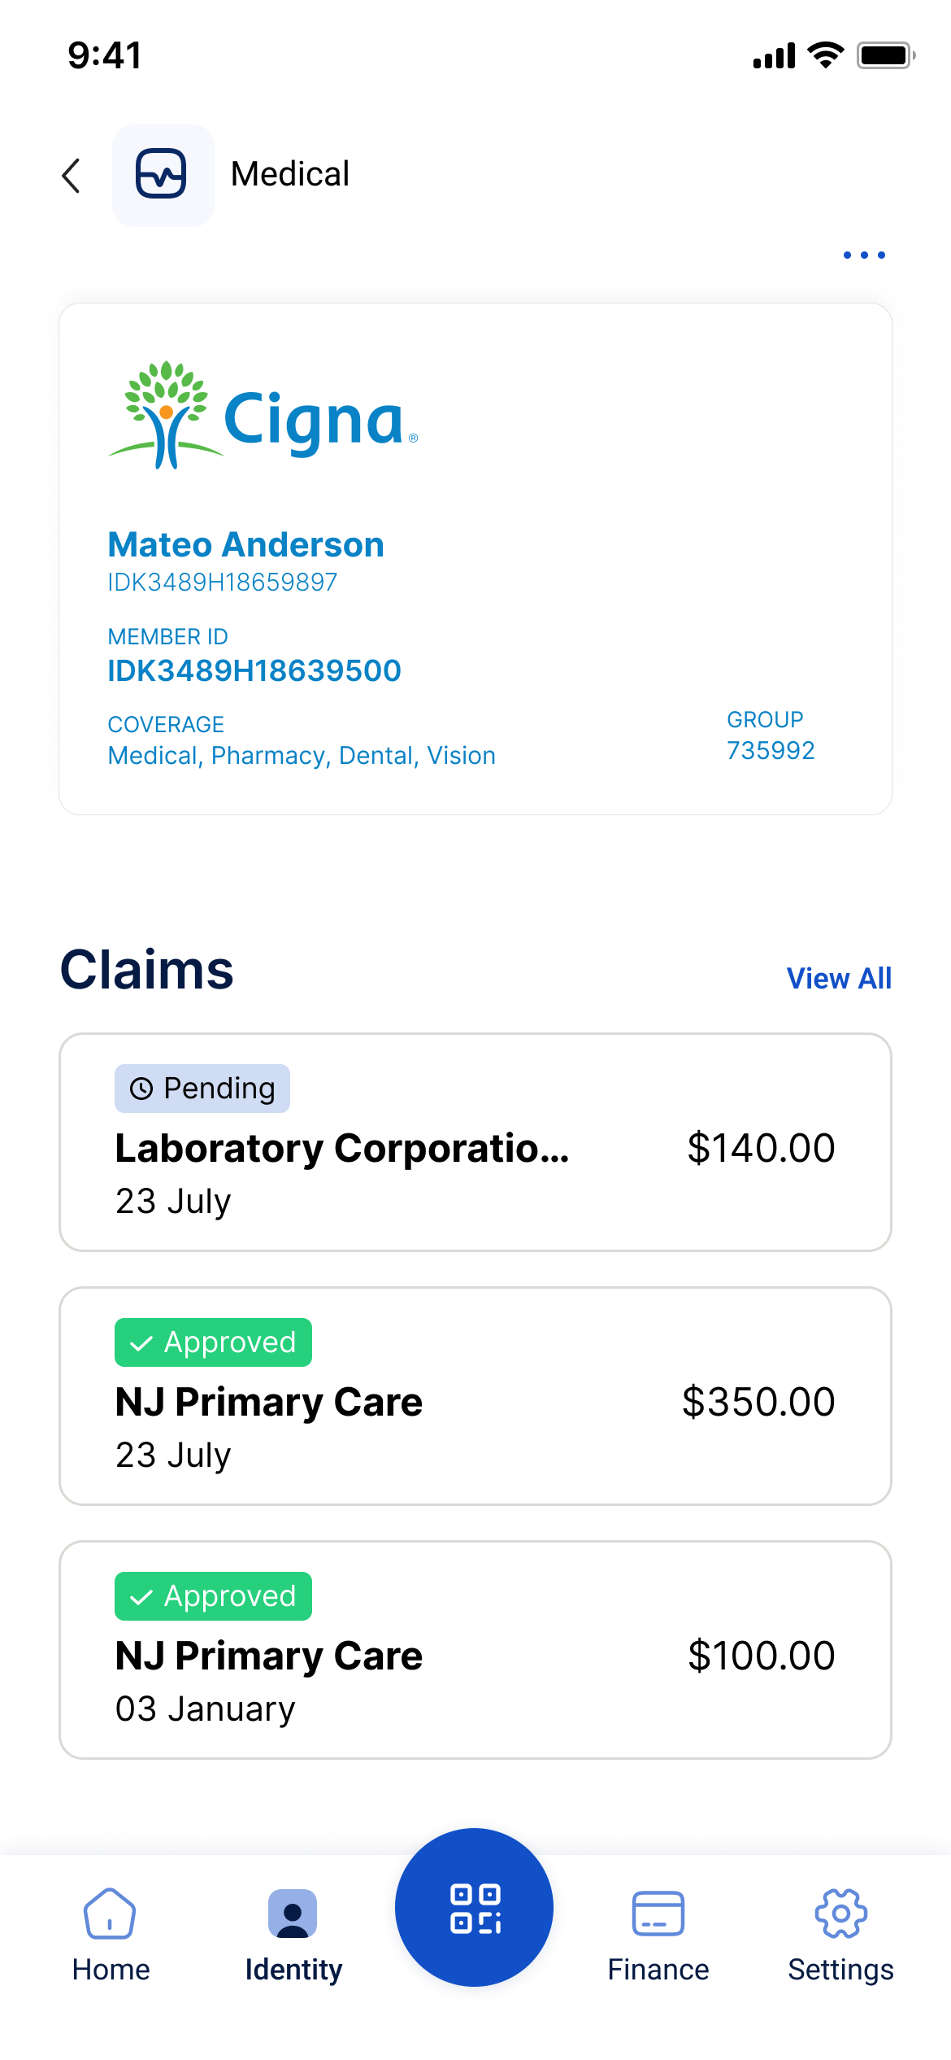The height and width of the screenshot is (2060, 951).
Task: Click the Cigna logo on card
Action: click(263, 417)
